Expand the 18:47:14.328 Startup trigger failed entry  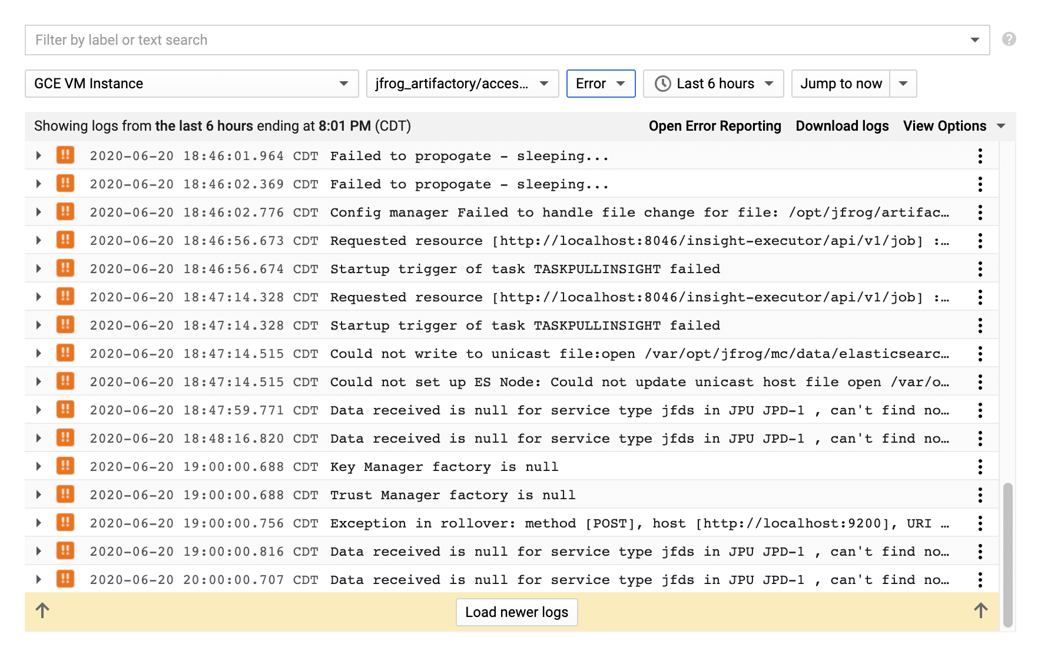pos(39,325)
